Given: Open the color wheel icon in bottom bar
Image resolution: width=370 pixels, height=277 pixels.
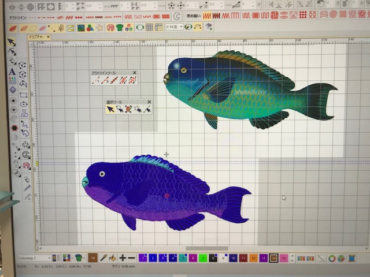Looking at the screenshot, I should pos(332,259).
